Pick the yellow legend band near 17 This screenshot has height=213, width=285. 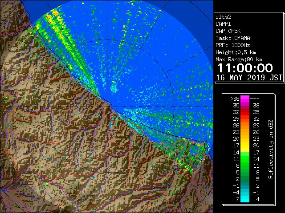[245, 147]
